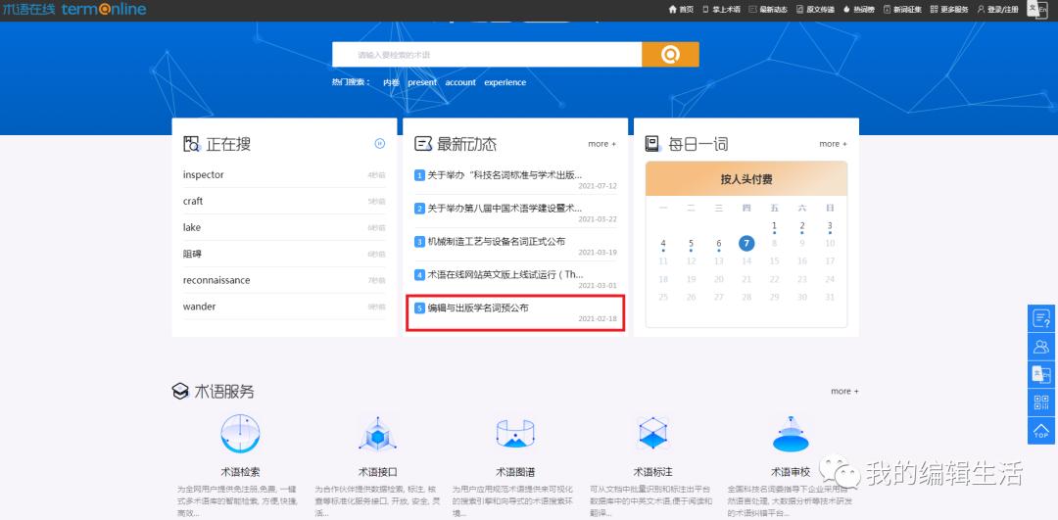Click hot search term present
The image size is (1058, 520).
pyautogui.click(x=422, y=82)
